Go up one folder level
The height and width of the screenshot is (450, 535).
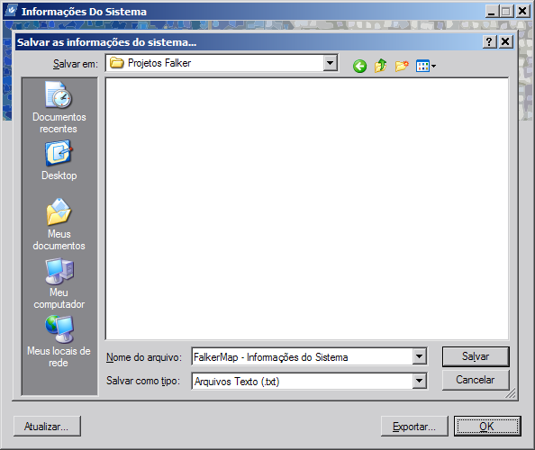[380, 66]
